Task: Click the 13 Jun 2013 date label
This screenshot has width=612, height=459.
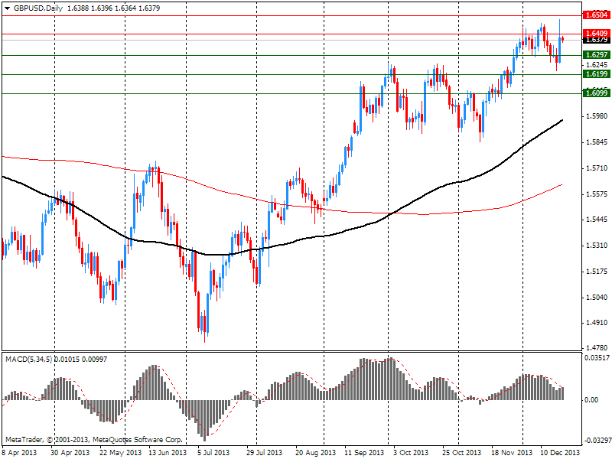Action: click(x=168, y=453)
